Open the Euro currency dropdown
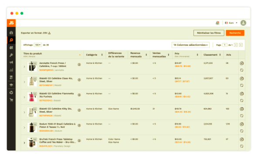This screenshot has width=258, height=157. click(231, 23)
